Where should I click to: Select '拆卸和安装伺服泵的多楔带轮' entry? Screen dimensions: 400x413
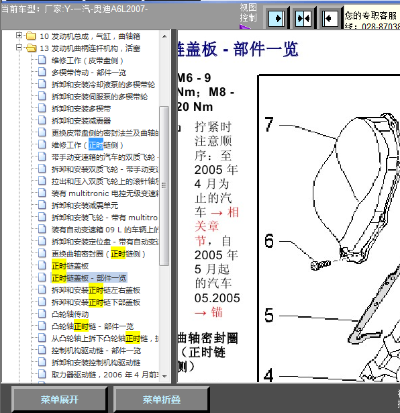(99, 97)
